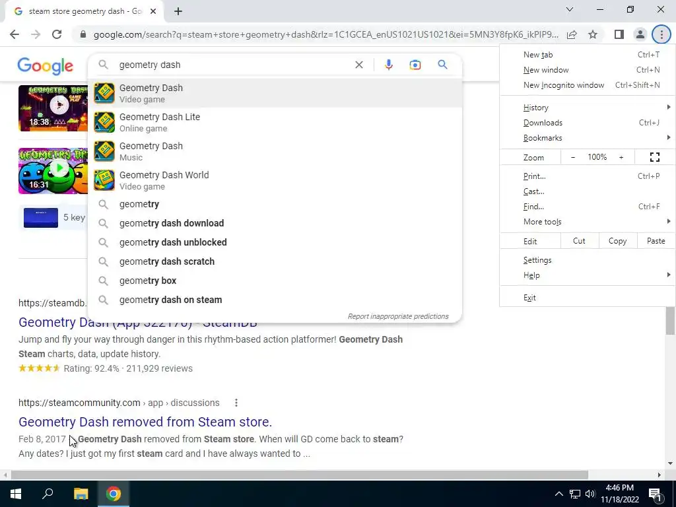Viewport: 676px width, 507px height.
Task: Expand the Help submenu
Action: click(588, 275)
